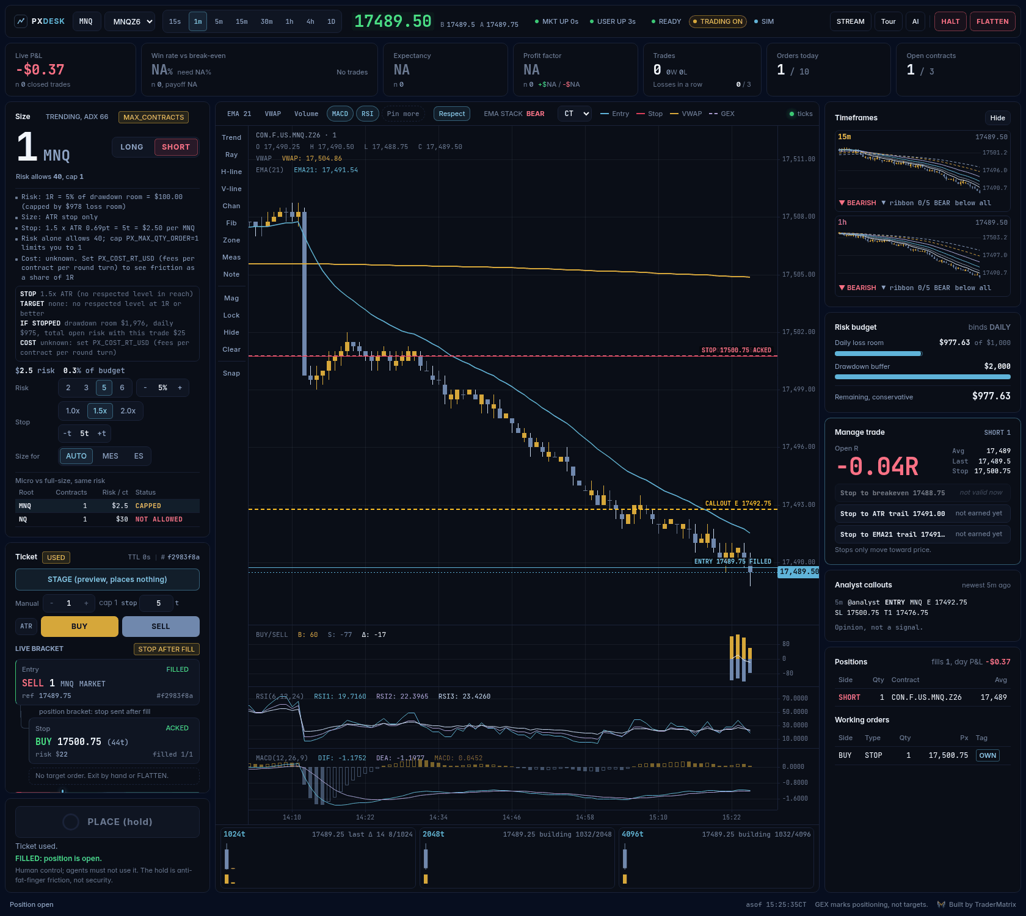Hold the PLACE (hold) button
1026x916 pixels.
107,822
